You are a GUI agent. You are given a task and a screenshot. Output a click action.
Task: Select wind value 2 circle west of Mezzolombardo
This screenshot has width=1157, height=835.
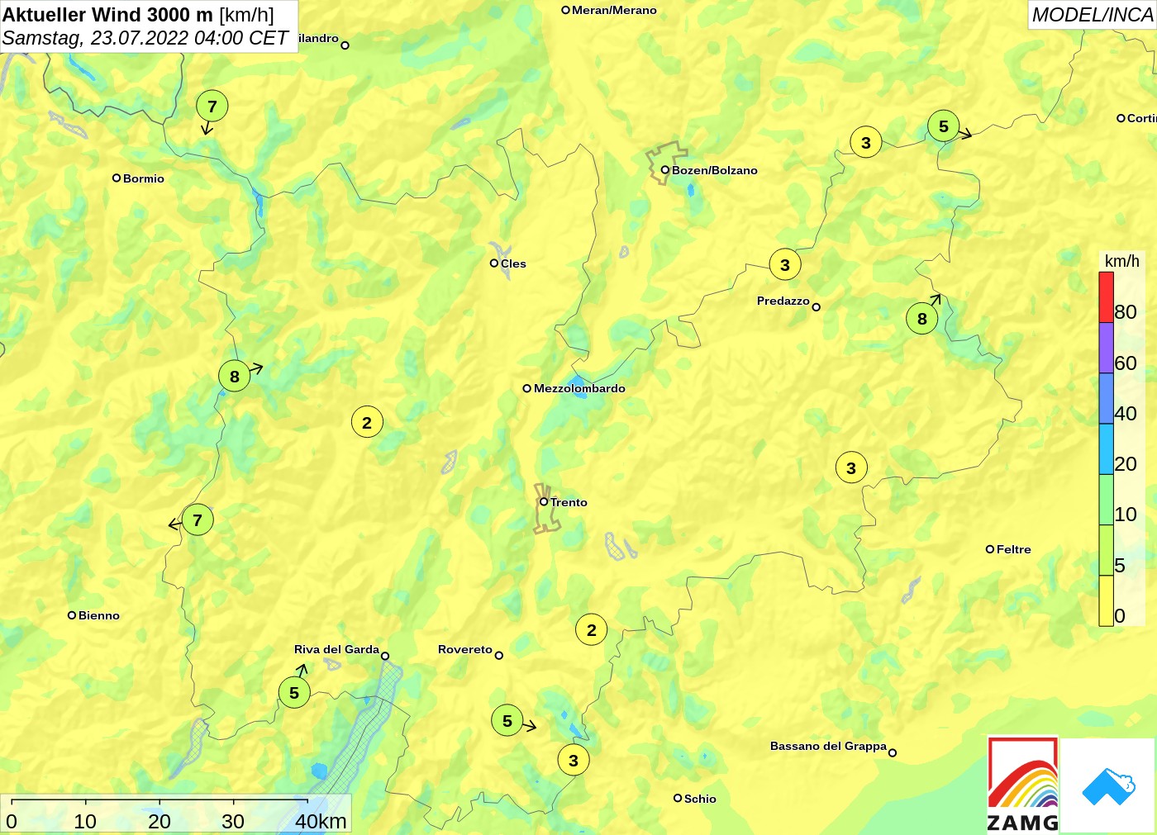tap(367, 422)
